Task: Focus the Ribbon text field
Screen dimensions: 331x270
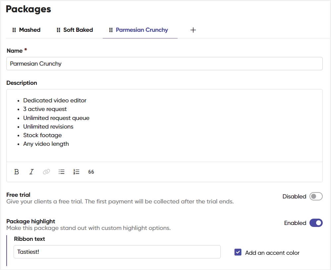Action: point(117,252)
